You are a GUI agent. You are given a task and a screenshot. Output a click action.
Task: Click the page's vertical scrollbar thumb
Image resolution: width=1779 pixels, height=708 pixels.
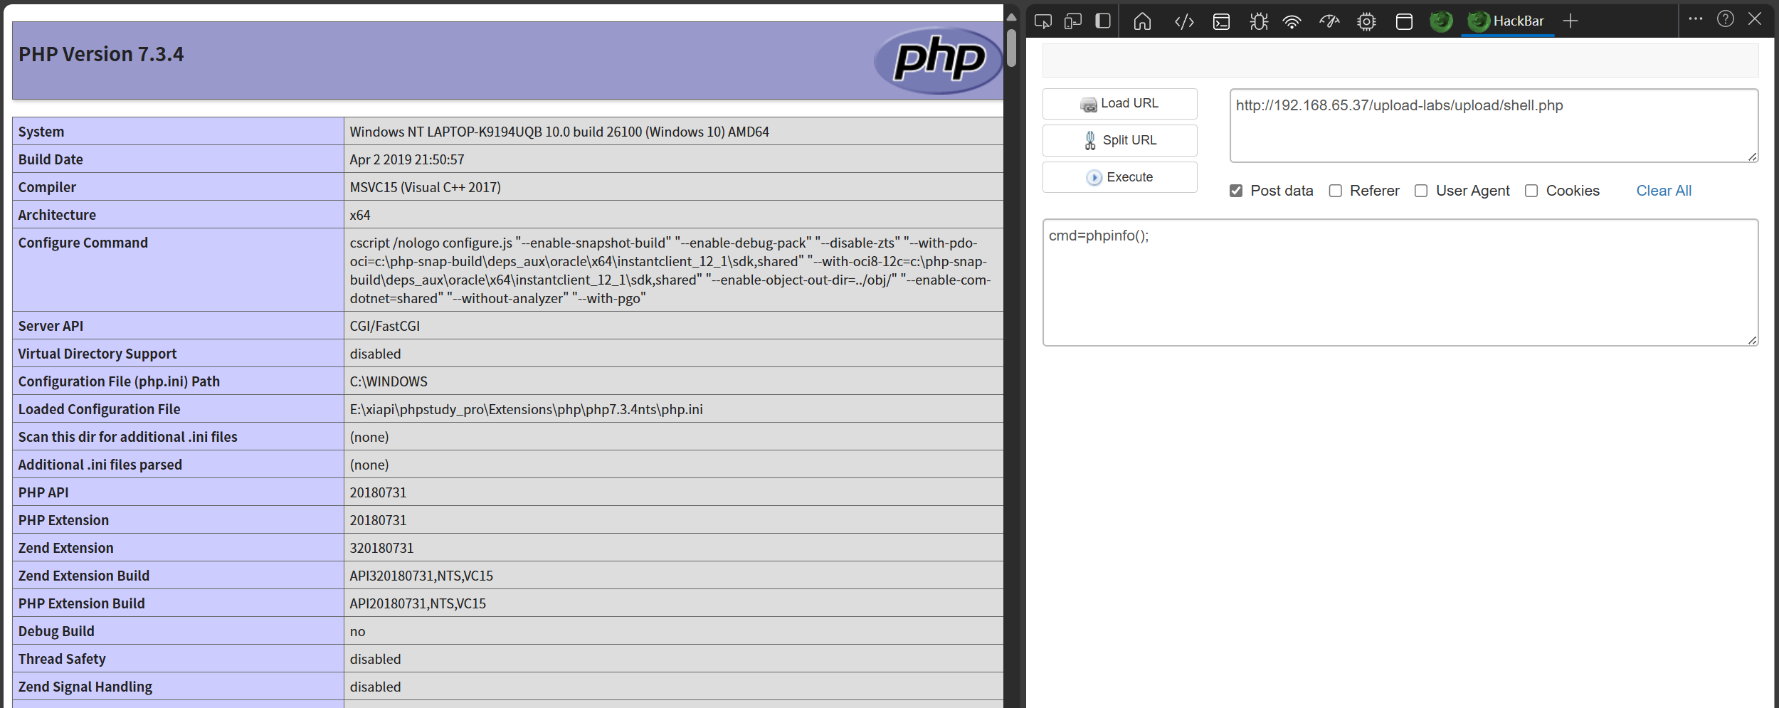click(1011, 48)
